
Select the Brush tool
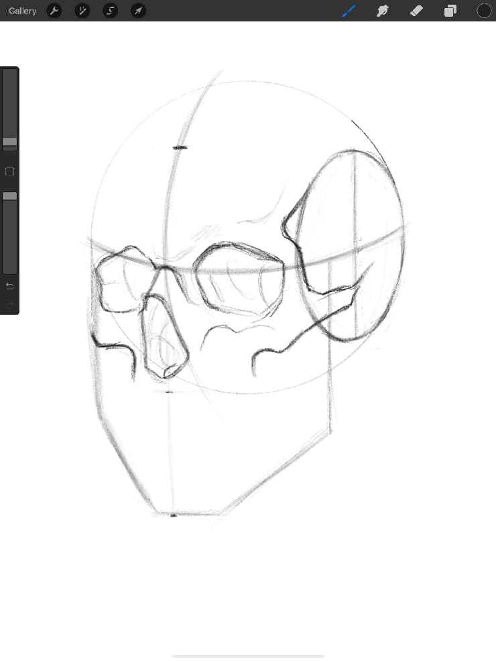pyautogui.click(x=349, y=11)
